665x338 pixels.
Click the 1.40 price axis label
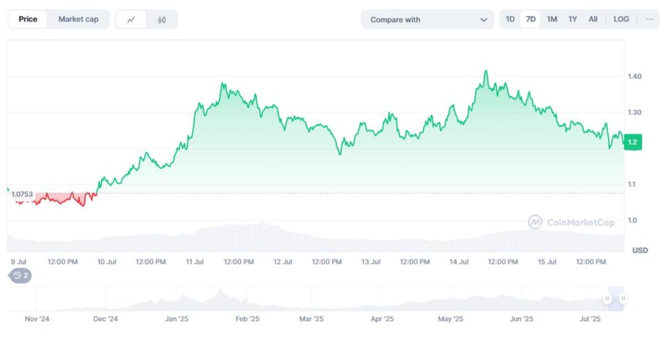coord(634,77)
